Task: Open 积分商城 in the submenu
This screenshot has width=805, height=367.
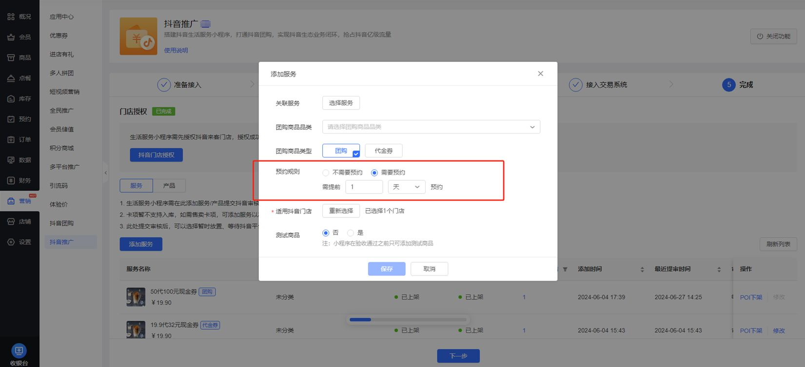Action: (x=61, y=148)
